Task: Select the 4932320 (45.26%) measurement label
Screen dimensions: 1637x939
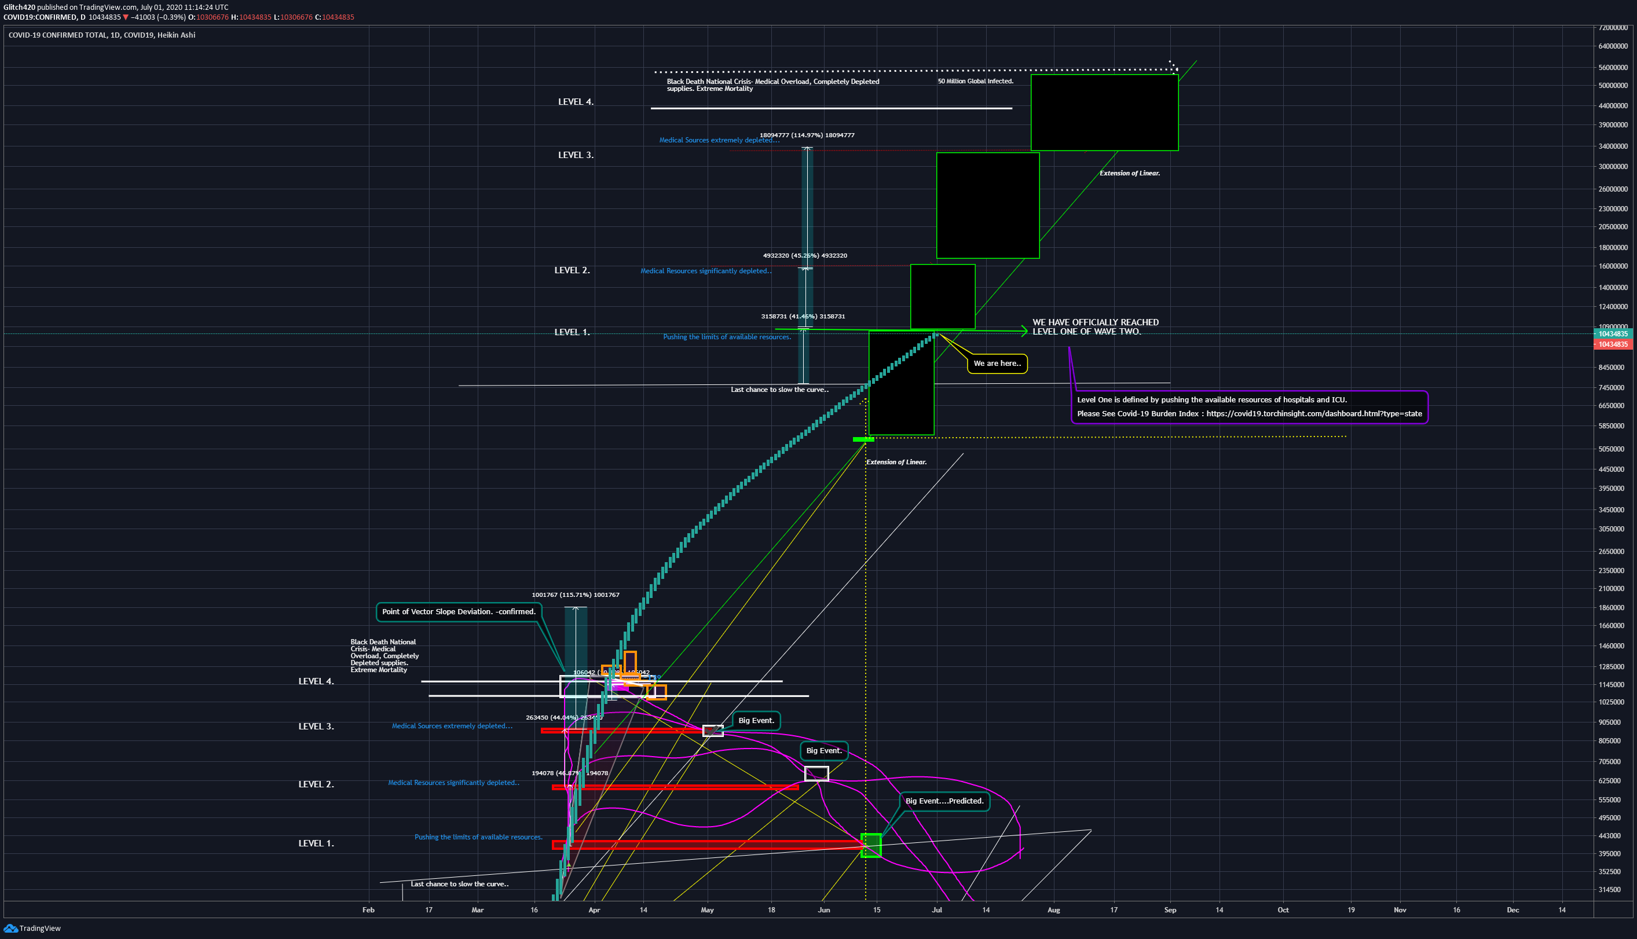Action: pos(805,255)
